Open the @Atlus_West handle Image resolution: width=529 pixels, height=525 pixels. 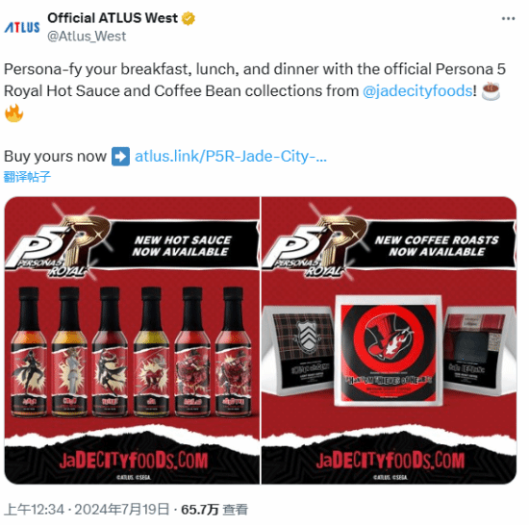[x=87, y=37]
